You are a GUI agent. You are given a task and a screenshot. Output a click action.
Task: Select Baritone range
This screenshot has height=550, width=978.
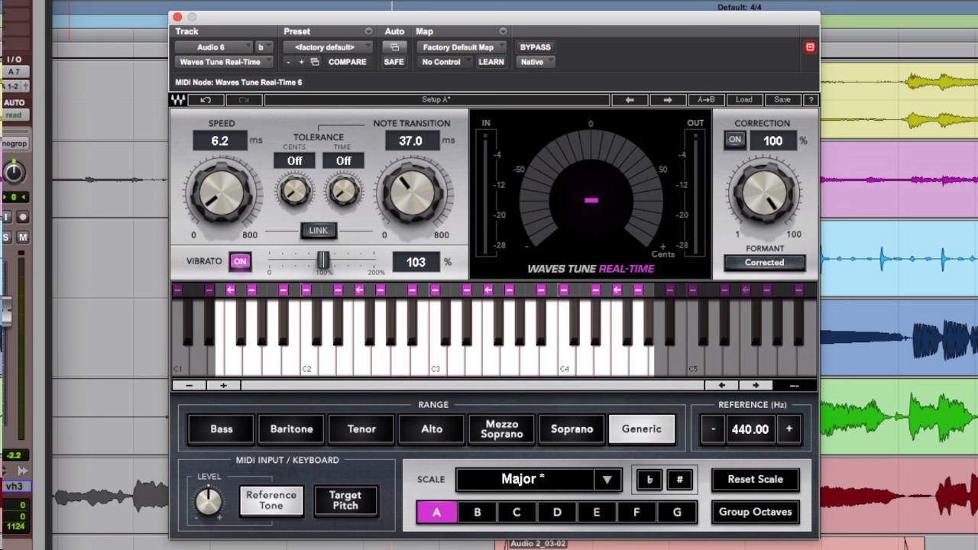291,429
